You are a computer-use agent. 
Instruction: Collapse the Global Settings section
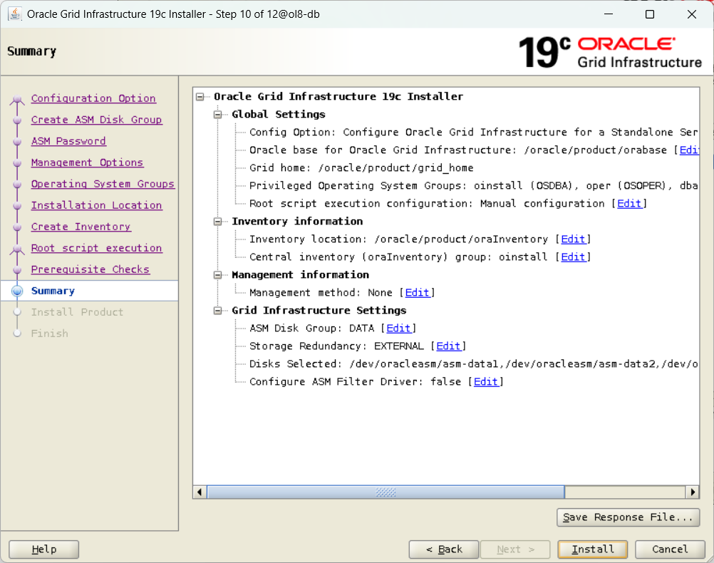coord(217,114)
